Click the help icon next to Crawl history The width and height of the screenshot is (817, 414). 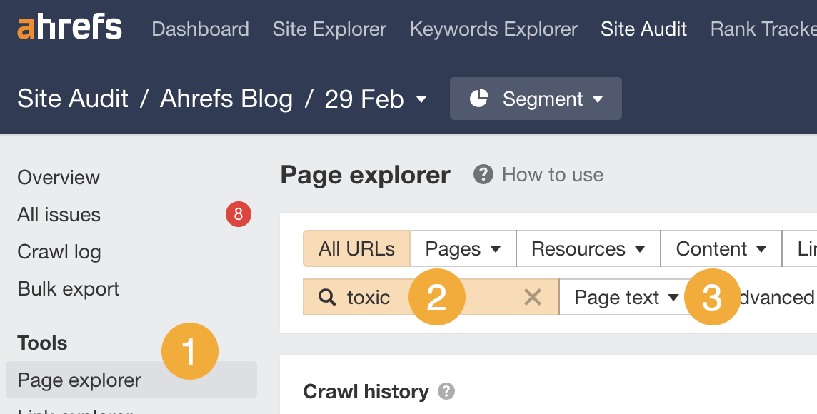pos(448,391)
